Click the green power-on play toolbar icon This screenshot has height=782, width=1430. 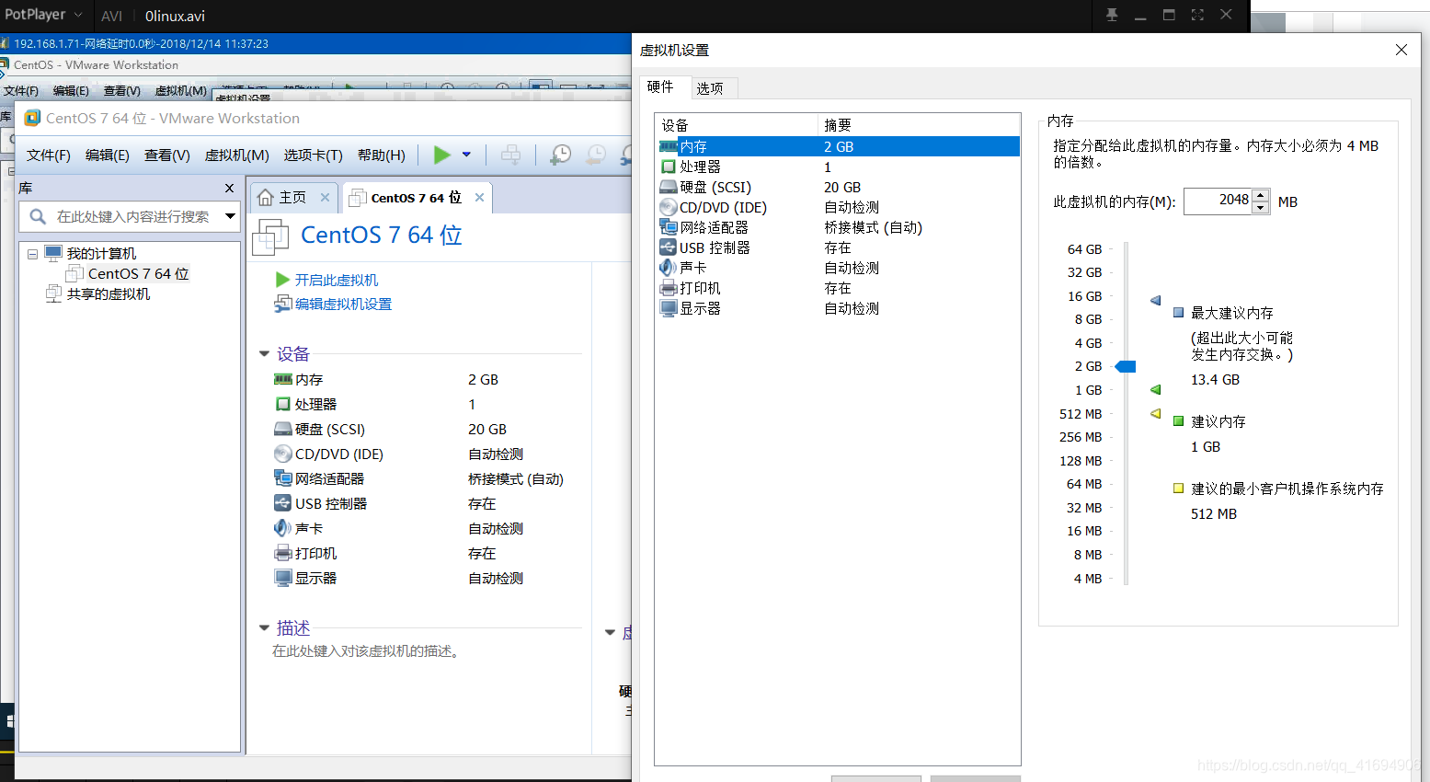coord(442,155)
